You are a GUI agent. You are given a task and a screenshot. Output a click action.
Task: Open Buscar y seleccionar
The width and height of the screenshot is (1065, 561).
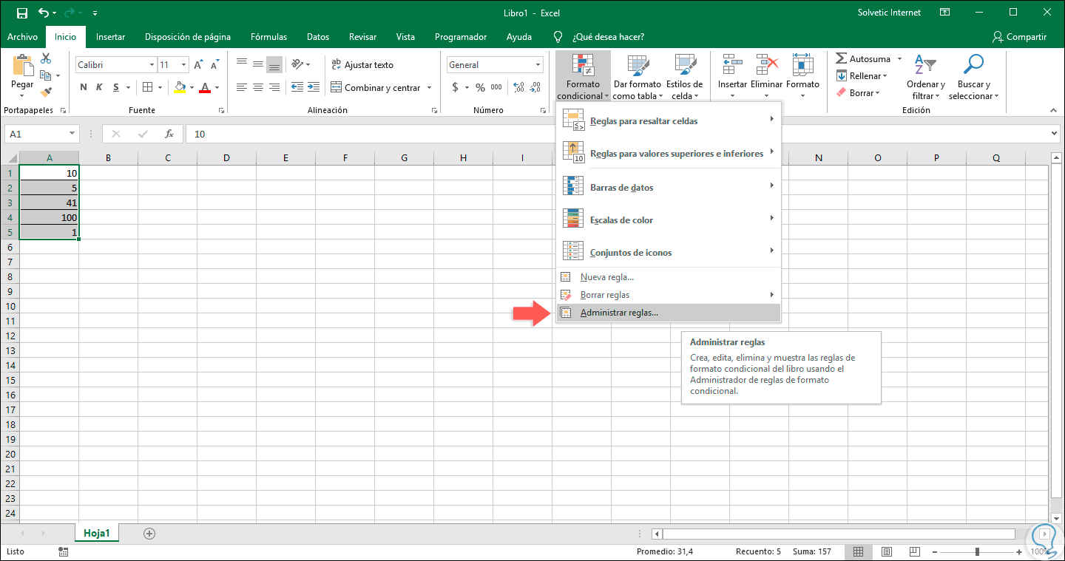974,77
